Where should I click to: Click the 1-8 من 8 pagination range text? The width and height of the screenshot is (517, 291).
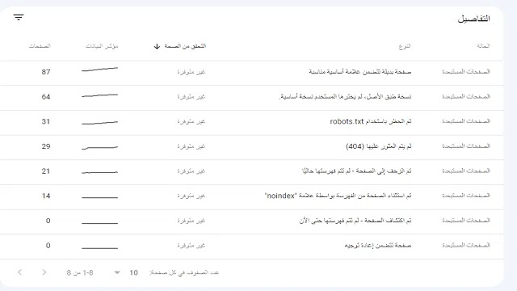click(80, 272)
